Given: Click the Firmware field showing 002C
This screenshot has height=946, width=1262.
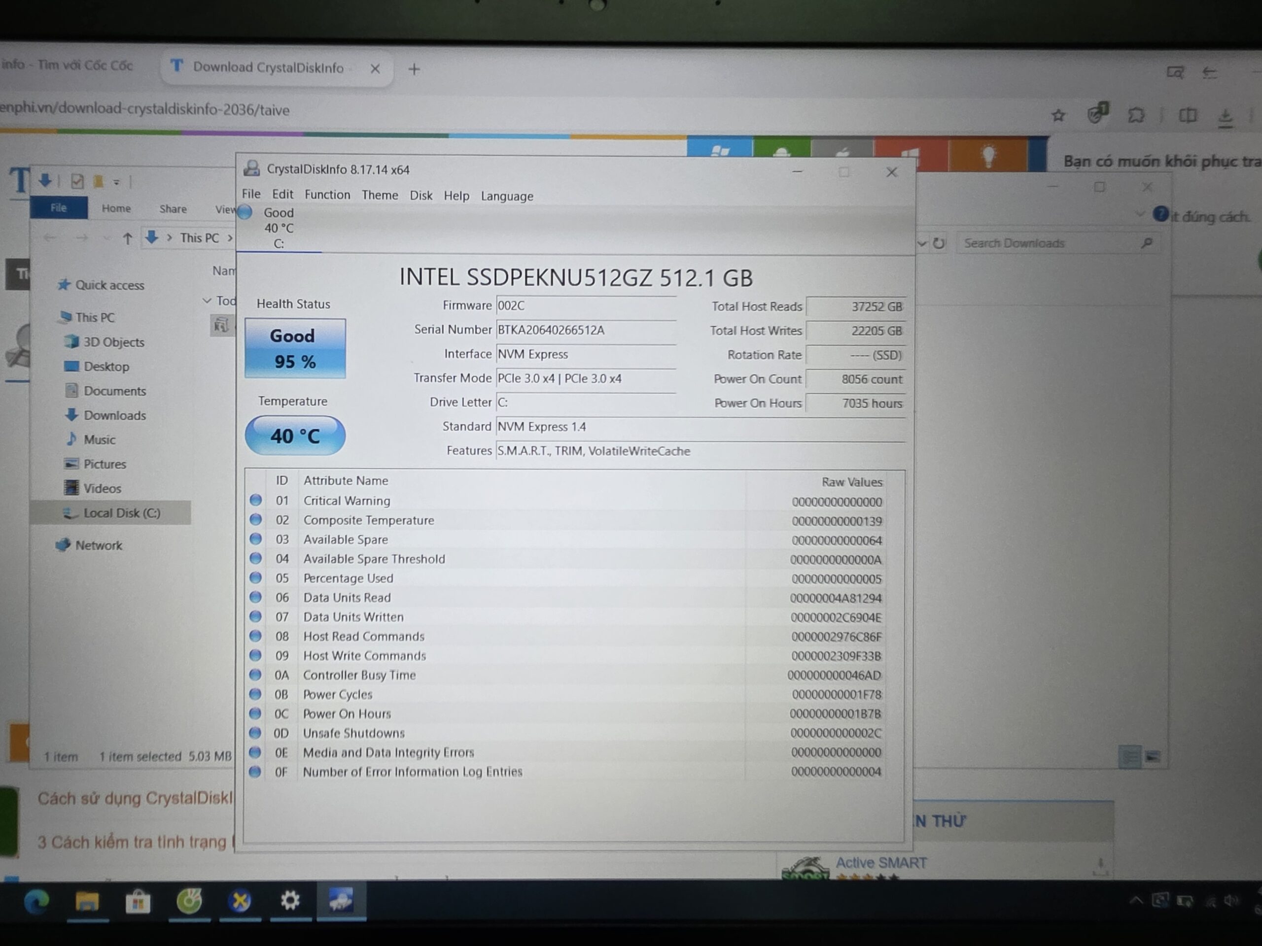Looking at the screenshot, I should click(x=586, y=305).
